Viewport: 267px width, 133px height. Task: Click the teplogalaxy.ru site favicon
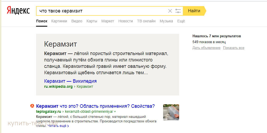pos(32,106)
